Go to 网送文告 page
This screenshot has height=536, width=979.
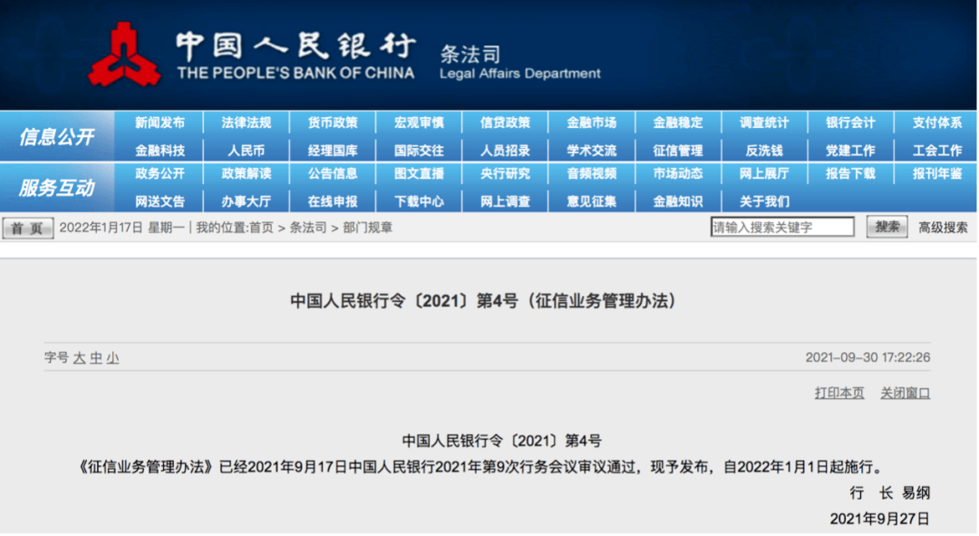160,201
